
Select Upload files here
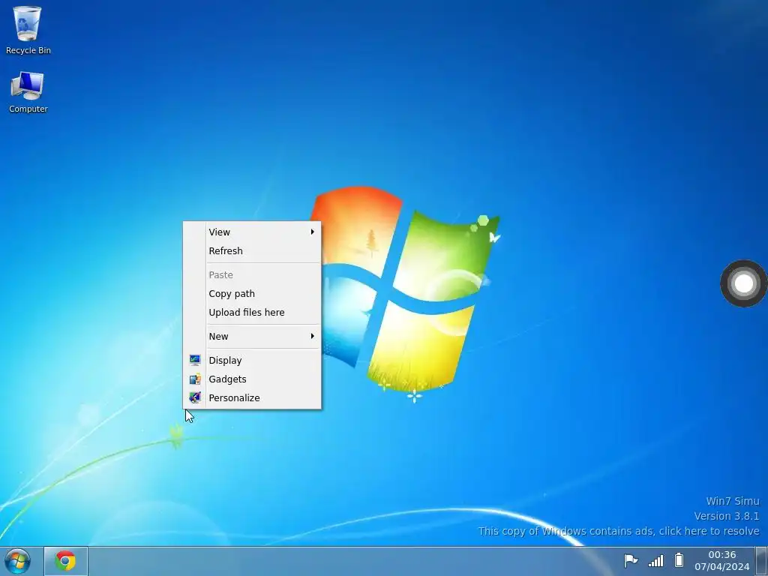(x=252, y=312)
